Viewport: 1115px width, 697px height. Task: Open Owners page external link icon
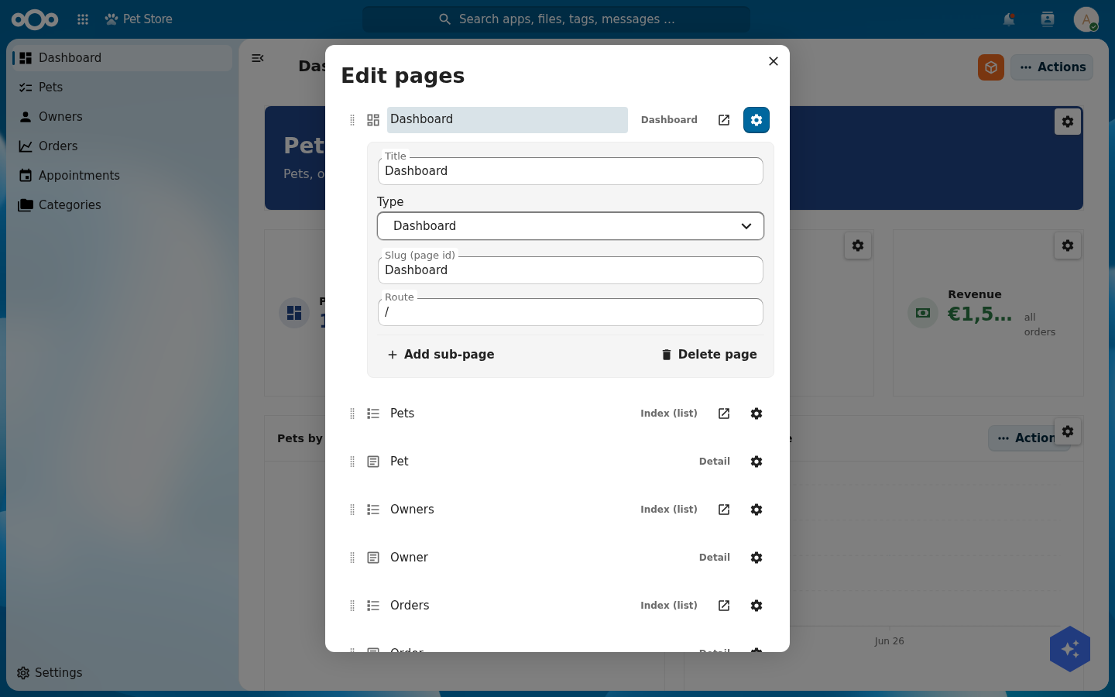pos(724,510)
